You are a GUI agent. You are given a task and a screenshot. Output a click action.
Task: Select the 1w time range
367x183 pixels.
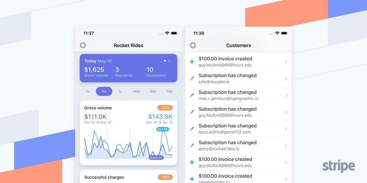[x=88, y=91]
